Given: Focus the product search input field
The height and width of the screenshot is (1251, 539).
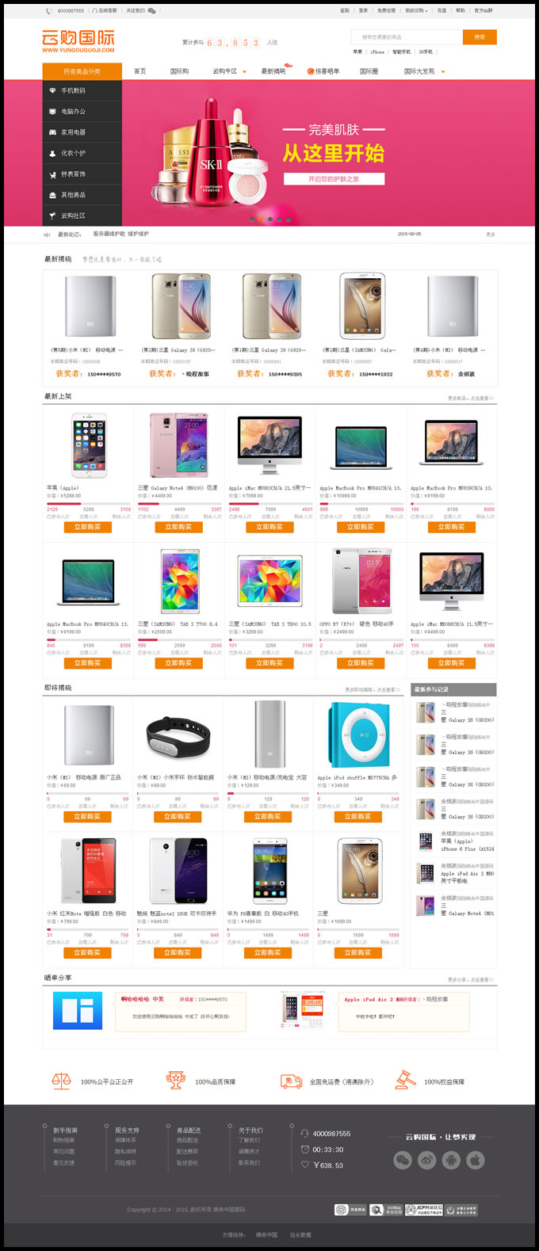Looking at the screenshot, I should pos(406,36).
